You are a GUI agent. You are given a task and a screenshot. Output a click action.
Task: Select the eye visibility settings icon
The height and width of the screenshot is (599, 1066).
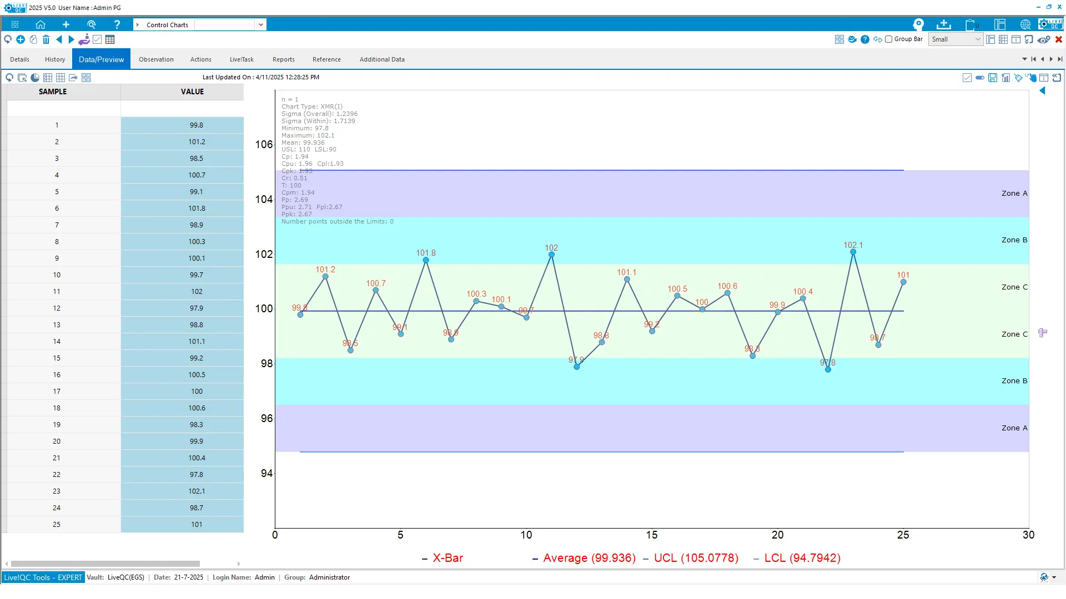point(1044,39)
